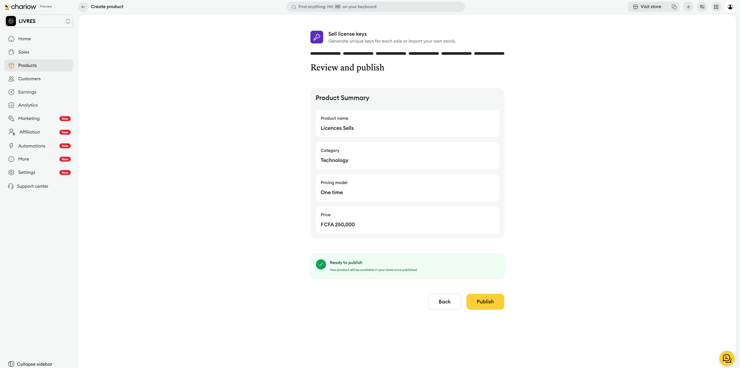Image resolution: width=740 pixels, height=368 pixels.
Task: Go to the Analytics section
Action: [x=28, y=105]
